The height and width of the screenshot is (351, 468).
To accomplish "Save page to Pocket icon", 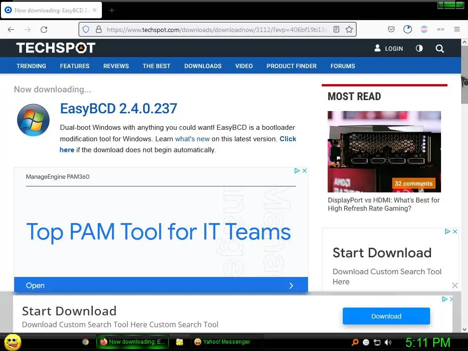I will [x=391, y=29].
